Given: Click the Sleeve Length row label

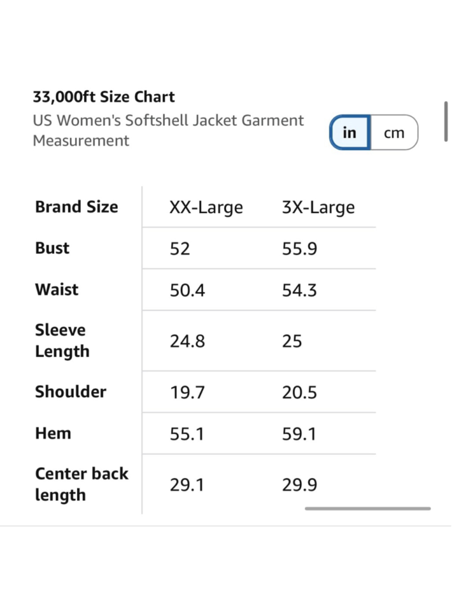Looking at the screenshot, I should pyautogui.click(x=62, y=341).
